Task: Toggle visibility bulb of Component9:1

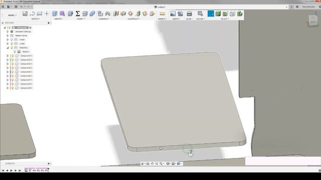Action: coord(13,88)
